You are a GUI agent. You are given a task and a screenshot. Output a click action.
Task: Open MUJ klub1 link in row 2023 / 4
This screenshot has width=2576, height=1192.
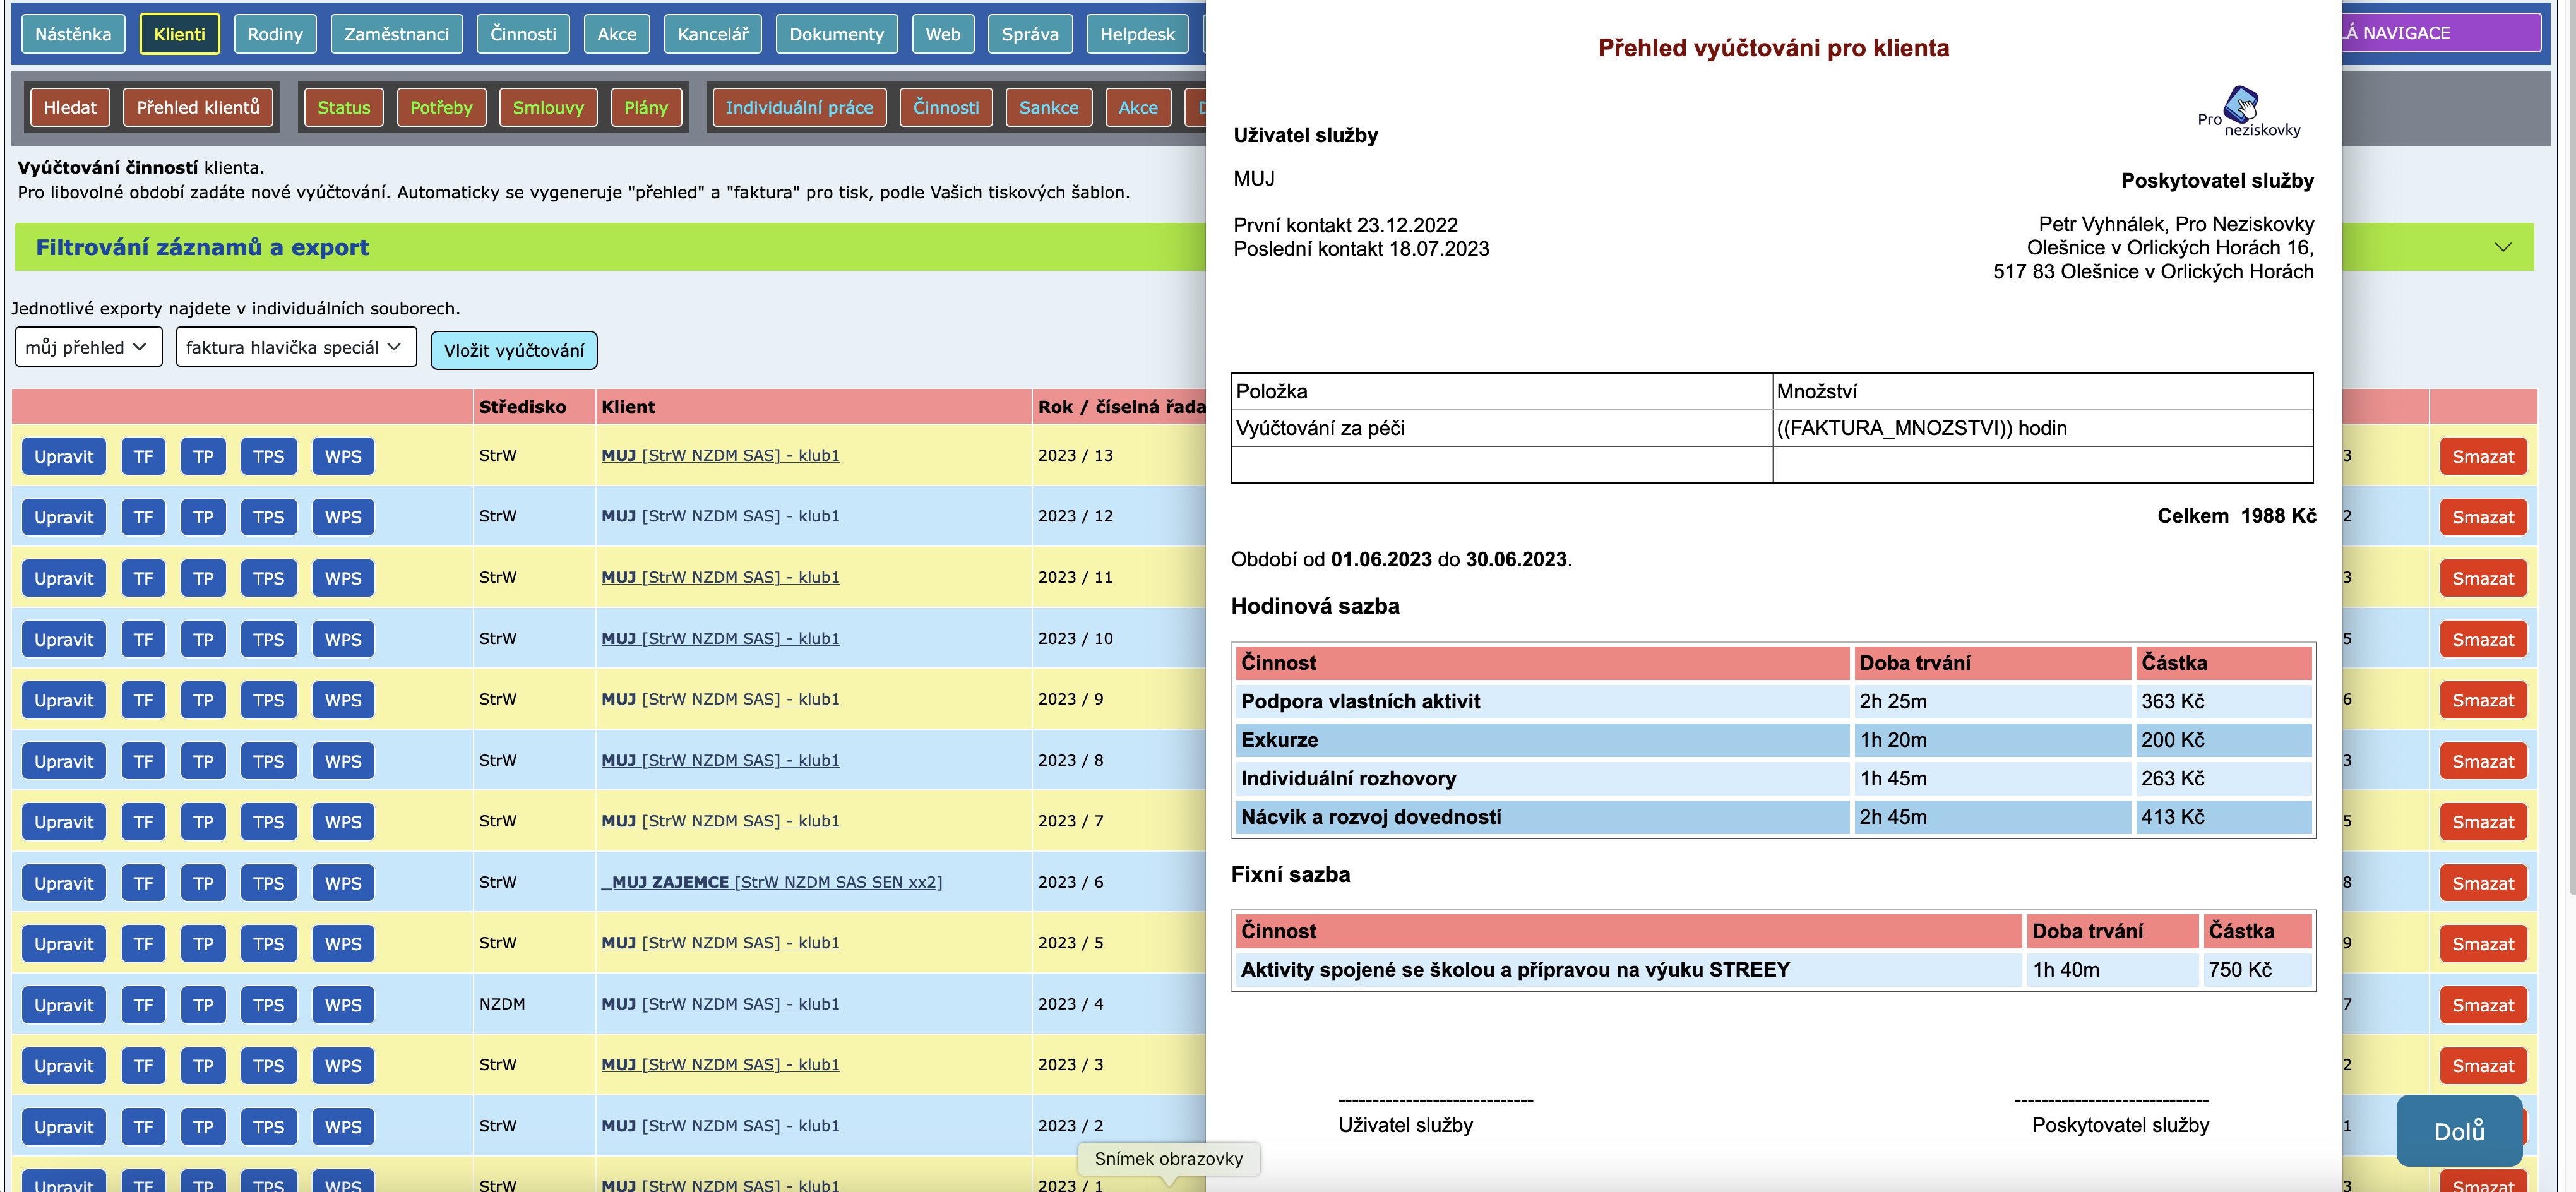(x=720, y=1004)
